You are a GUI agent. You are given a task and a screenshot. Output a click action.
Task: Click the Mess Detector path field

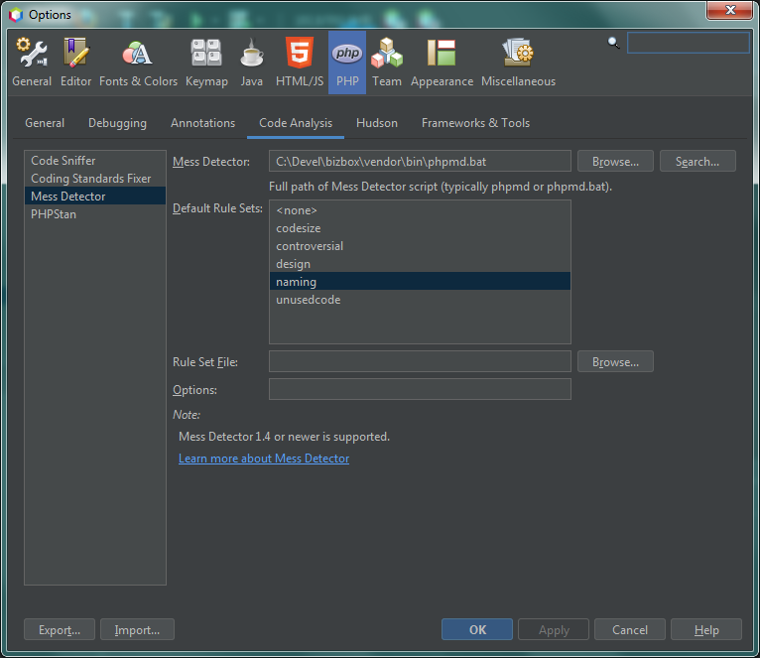pos(420,162)
